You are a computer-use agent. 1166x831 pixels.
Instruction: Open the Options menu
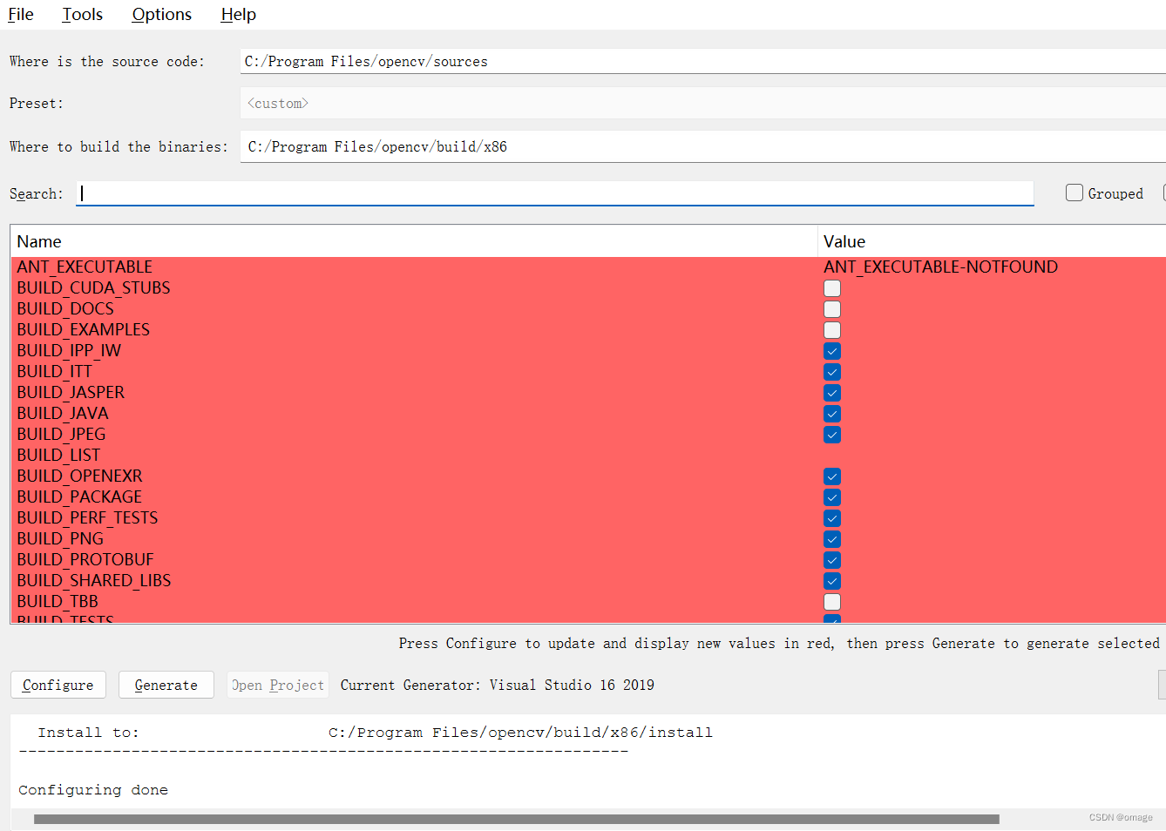point(161,14)
